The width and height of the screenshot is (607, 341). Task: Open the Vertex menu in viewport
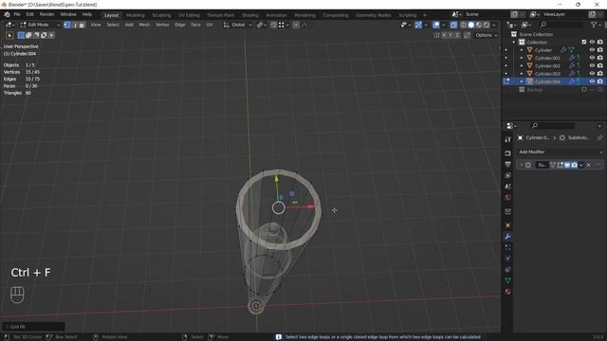point(162,25)
